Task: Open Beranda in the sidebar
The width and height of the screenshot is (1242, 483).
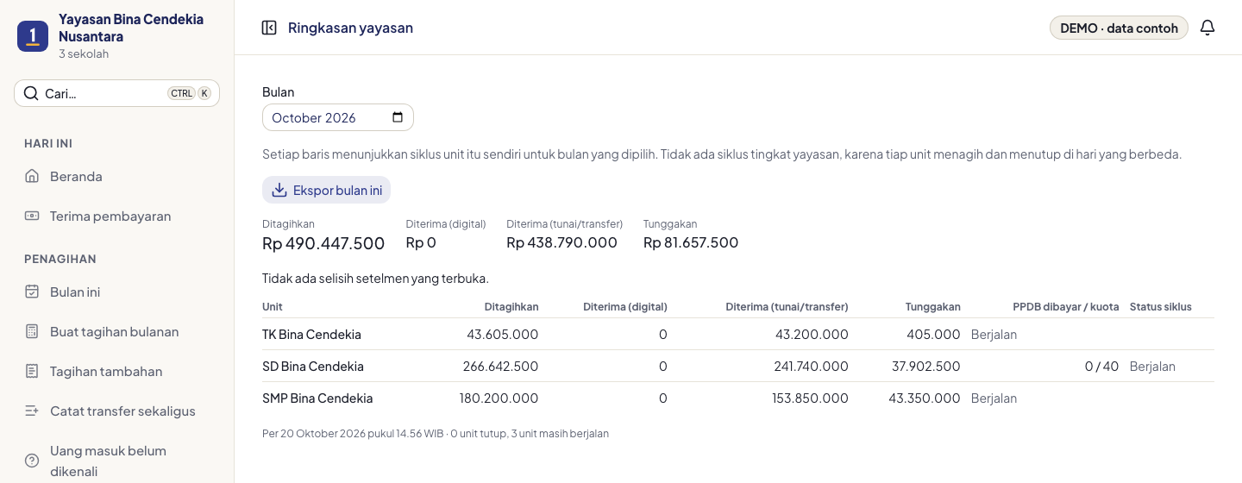Action: click(116, 176)
